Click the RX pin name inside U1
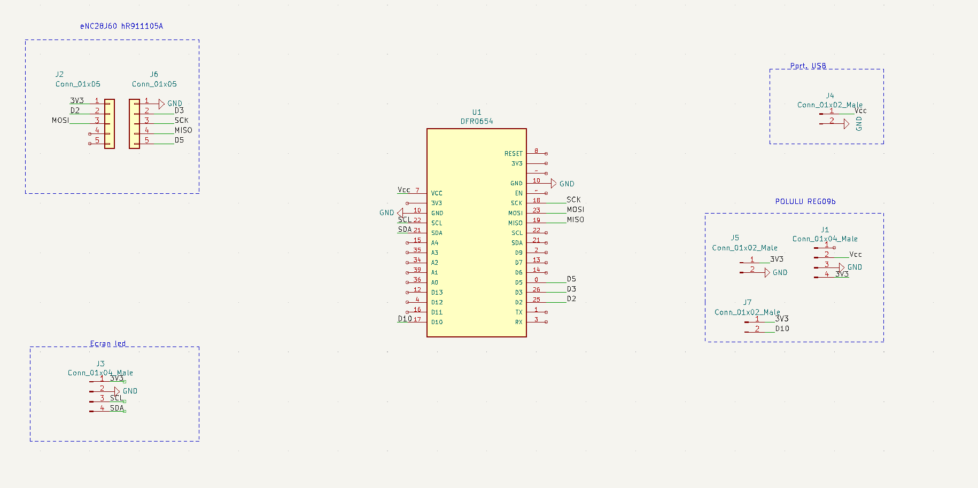The image size is (978, 488). (x=519, y=322)
